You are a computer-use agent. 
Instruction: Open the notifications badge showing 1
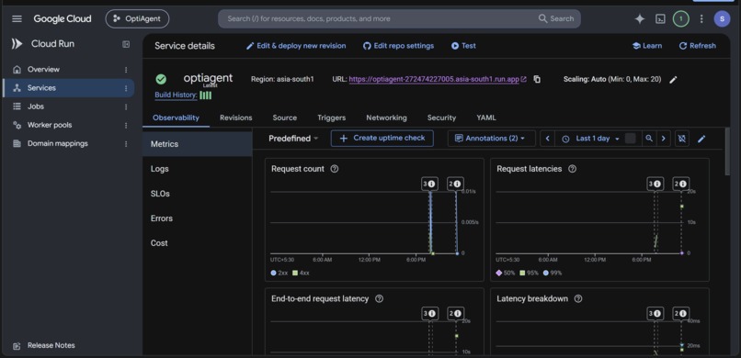(x=680, y=19)
